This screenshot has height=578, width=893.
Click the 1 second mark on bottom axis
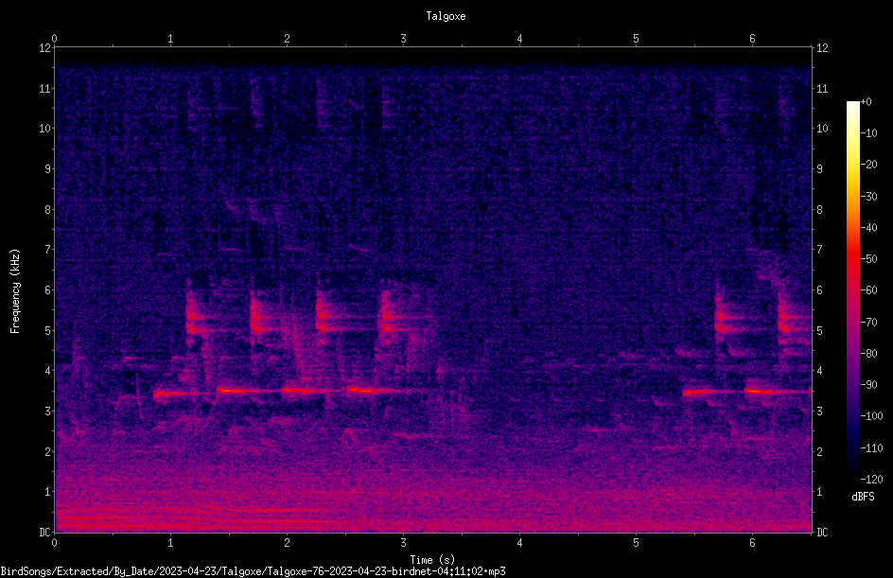(x=170, y=543)
